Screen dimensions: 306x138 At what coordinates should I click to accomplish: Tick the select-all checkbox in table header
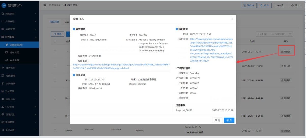55,41
